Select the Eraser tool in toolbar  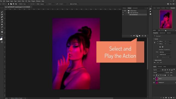(2, 22)
